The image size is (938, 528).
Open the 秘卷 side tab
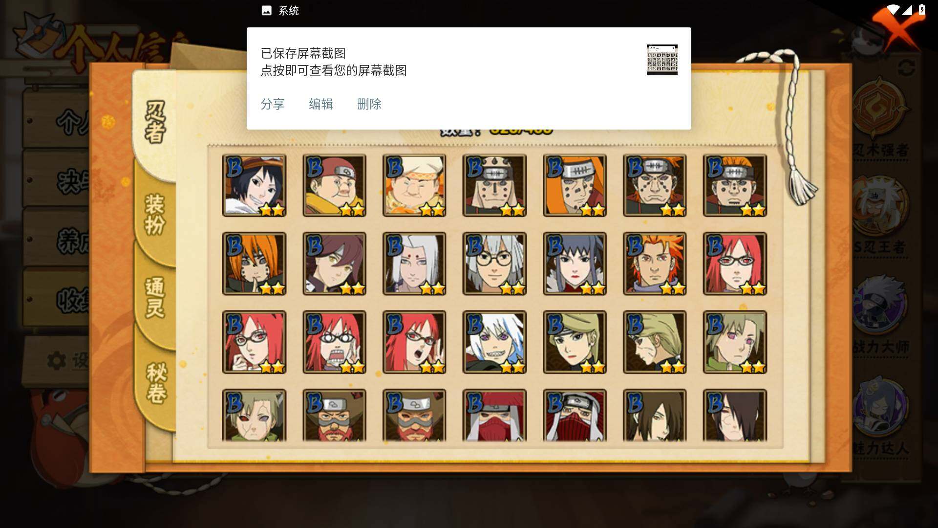pyautogui.click(x=156, y=383)
